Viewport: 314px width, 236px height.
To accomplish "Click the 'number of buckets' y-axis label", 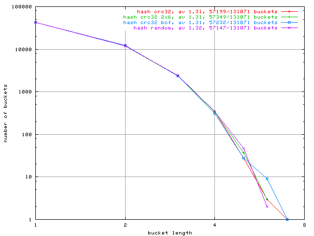I will point(5,114).
